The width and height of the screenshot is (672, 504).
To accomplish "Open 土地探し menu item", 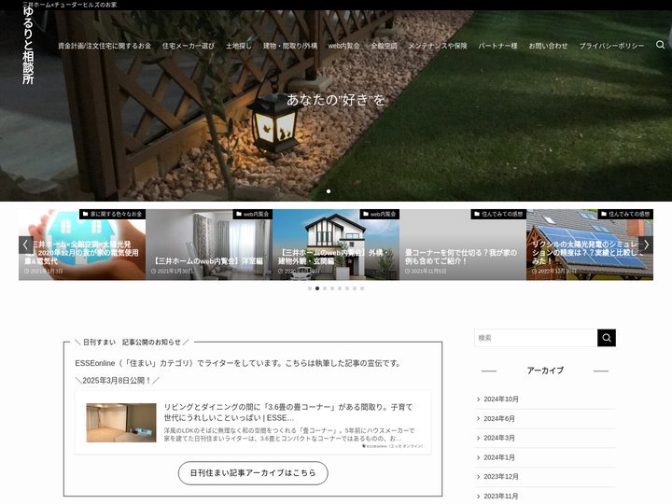I will pyautogui.click(x=239, y=46).
